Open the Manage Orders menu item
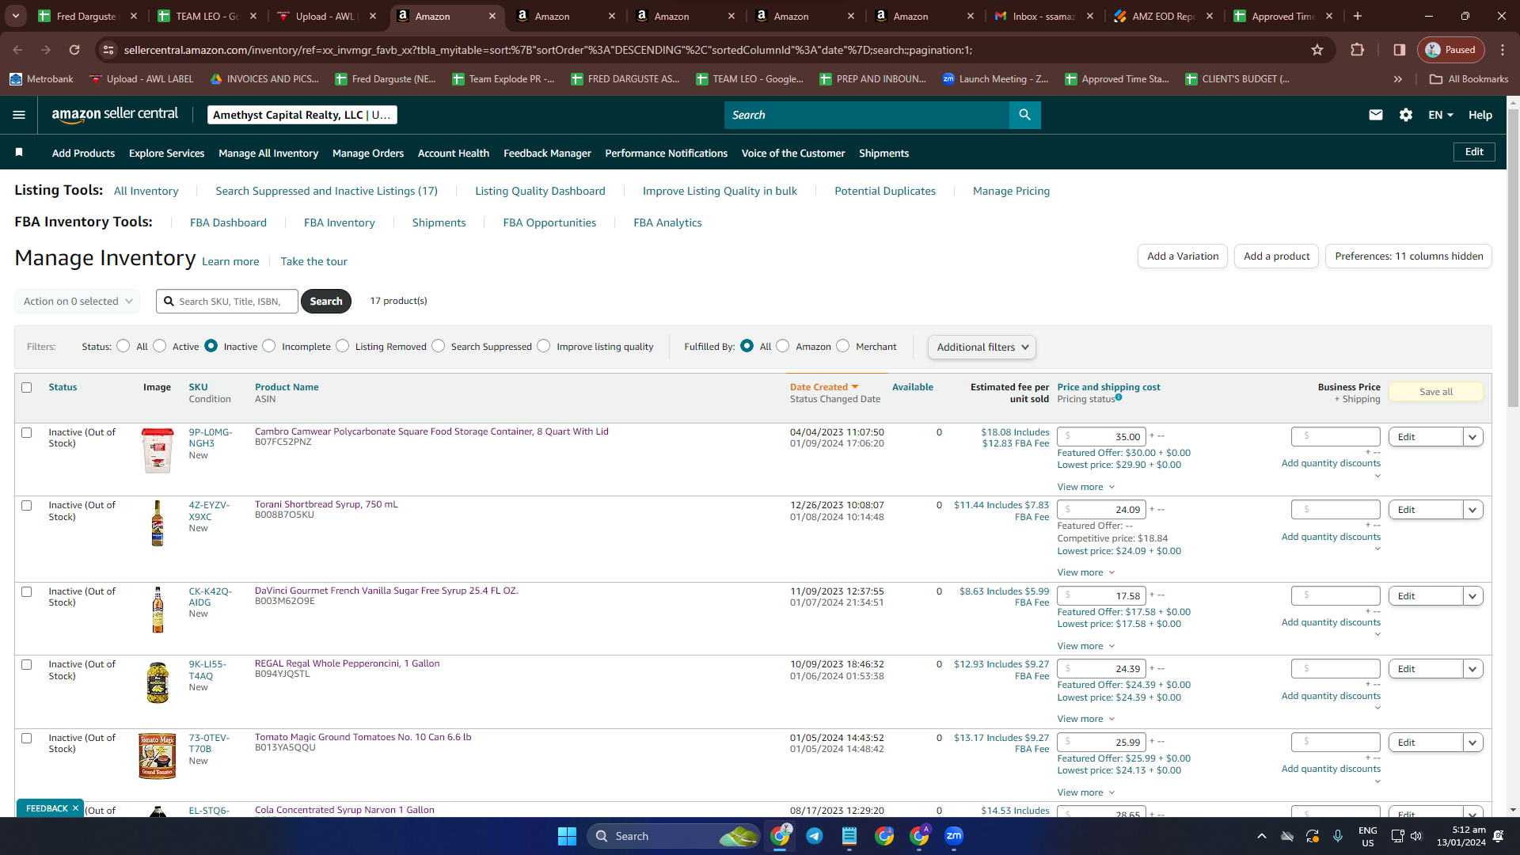This screenshot has width=1520, height=855. click(368, 153)
